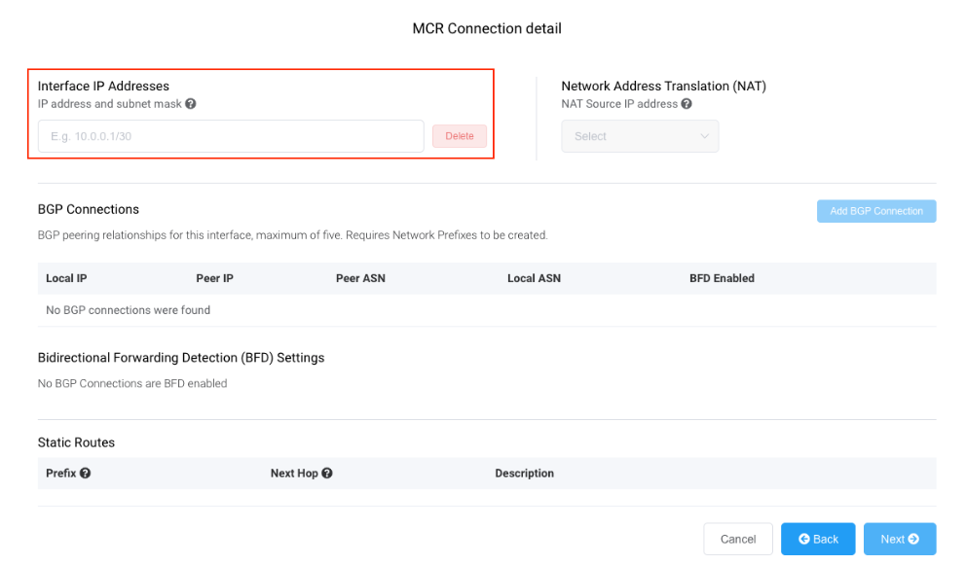Click the Local ASN column header
This screenshot has height=564, width=966.
coord(535,278)
